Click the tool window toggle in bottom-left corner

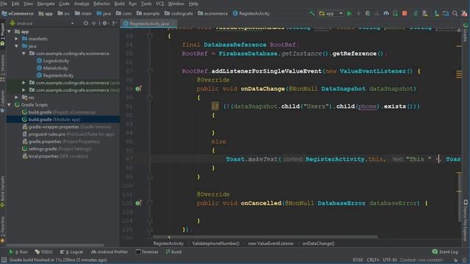pos(4,260)
